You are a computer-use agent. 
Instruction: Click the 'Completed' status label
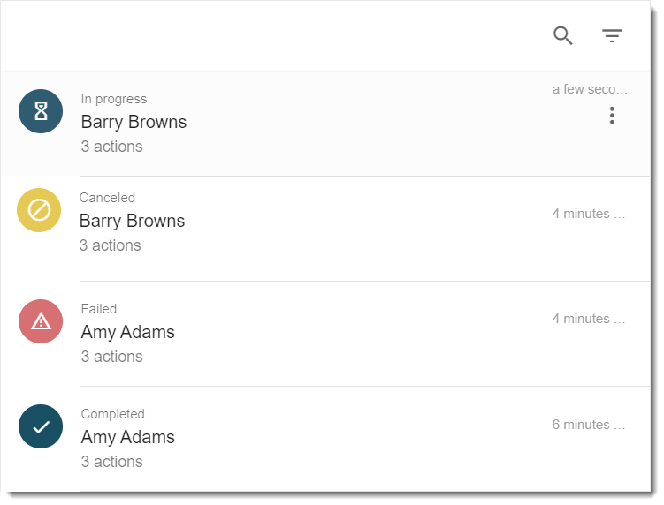(112, 414)
